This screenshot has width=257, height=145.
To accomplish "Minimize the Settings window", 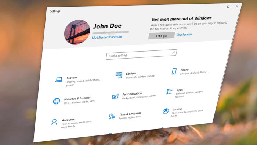I will (x=219, y=7).
